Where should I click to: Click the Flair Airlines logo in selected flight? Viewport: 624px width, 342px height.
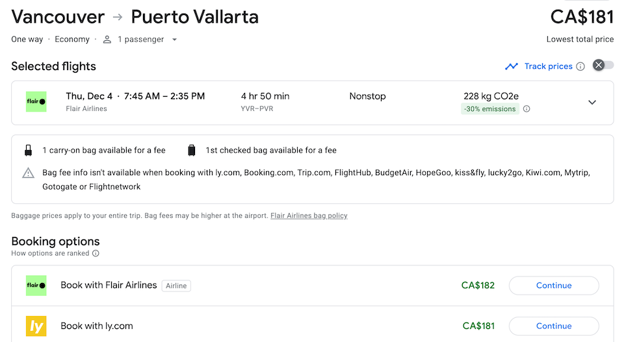pyautogui.click(x=36, y=102)
